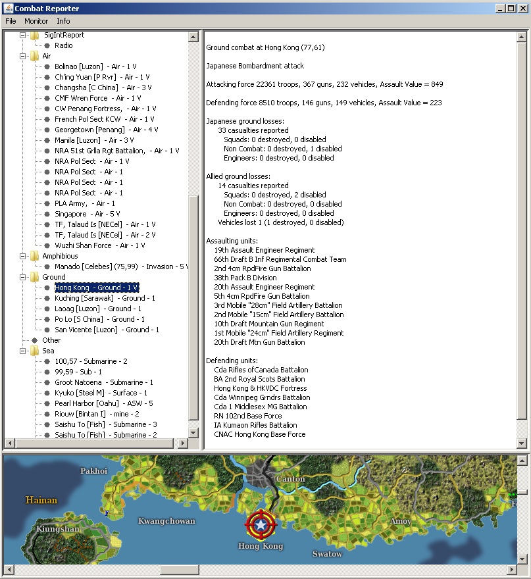Select Kuching [Sarawak] ground report
The image size is (531, 579).
tap(105, 298)
